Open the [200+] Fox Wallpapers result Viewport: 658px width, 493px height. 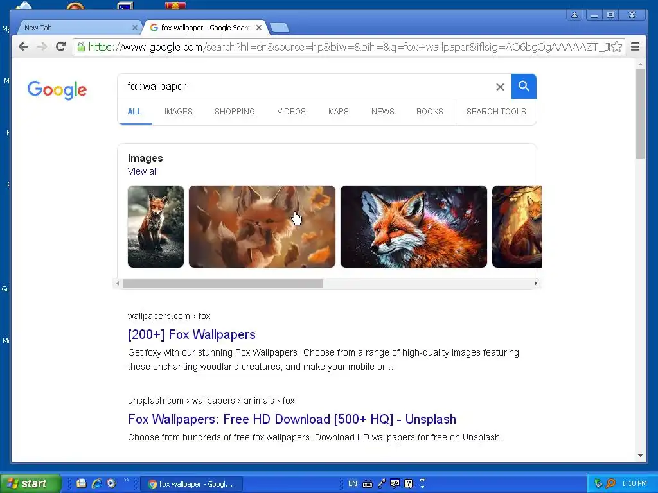[191, 334]
